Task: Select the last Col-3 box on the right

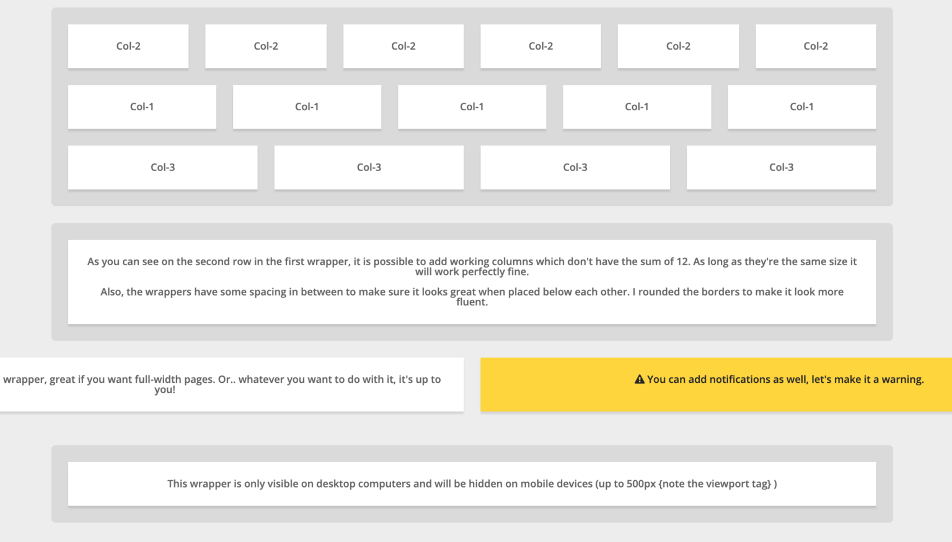Action: [781, 167]
